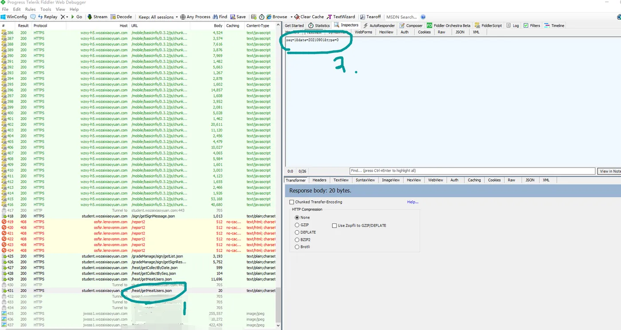This screenshot has width=621, height=330.
Task: Open the Keep: All sessions dropdown
Action: (158, 17)
